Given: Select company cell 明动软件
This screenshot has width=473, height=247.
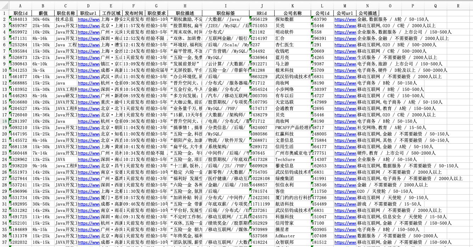Looking at the screenshot, I should (292, 32).
